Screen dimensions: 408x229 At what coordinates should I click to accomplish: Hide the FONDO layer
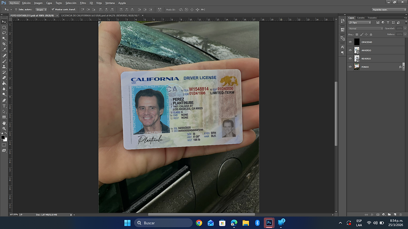pos(350,67)
